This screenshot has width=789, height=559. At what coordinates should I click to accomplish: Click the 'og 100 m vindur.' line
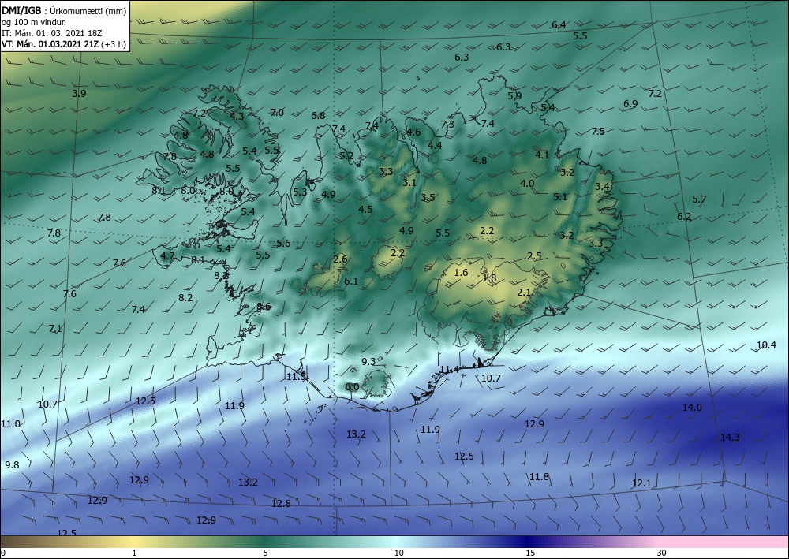34,22
